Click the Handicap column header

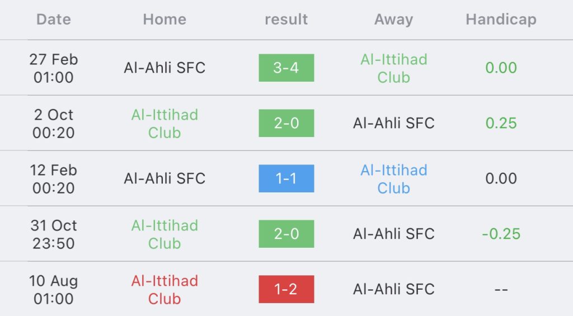tap(501, 20)
